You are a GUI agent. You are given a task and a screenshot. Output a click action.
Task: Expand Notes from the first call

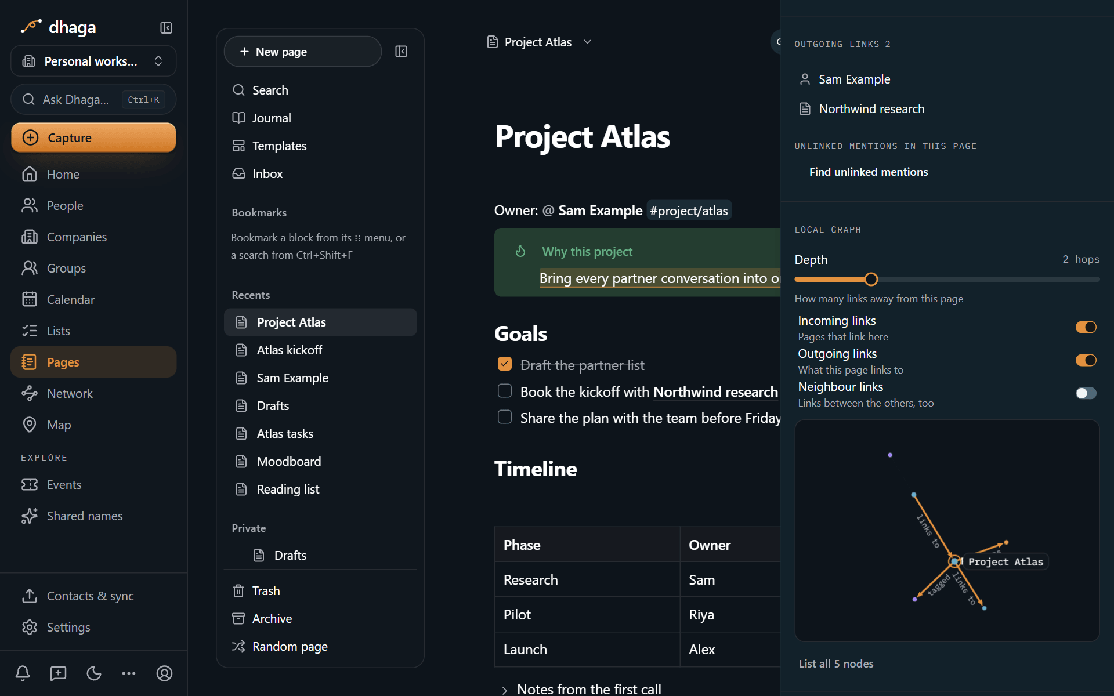pos(505,690)
